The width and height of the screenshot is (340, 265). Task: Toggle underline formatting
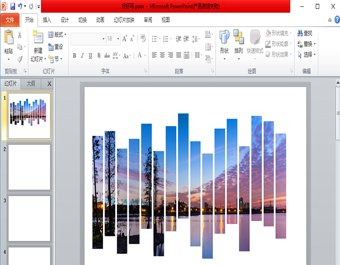click(90, 56)
